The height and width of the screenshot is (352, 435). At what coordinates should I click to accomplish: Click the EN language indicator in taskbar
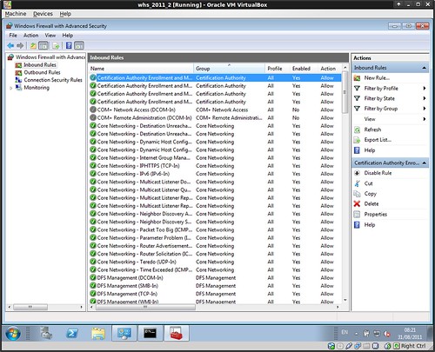(345, 332)
